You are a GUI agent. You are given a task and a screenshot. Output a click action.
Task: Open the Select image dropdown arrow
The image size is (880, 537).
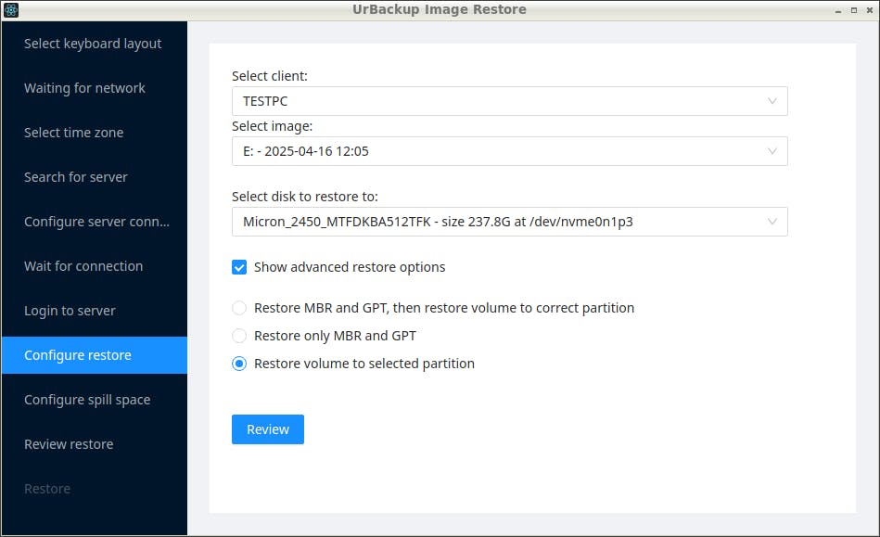point(772,151)
